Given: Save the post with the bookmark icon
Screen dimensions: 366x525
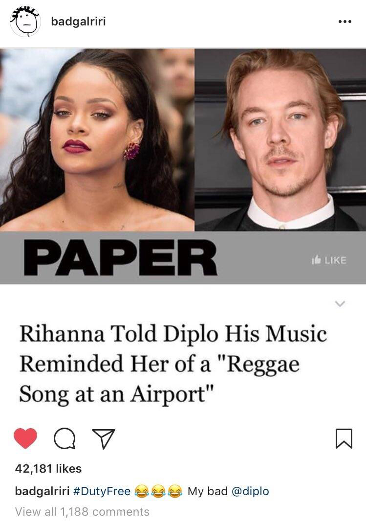Looking at the screenshot, I should [x=344, y=438].
